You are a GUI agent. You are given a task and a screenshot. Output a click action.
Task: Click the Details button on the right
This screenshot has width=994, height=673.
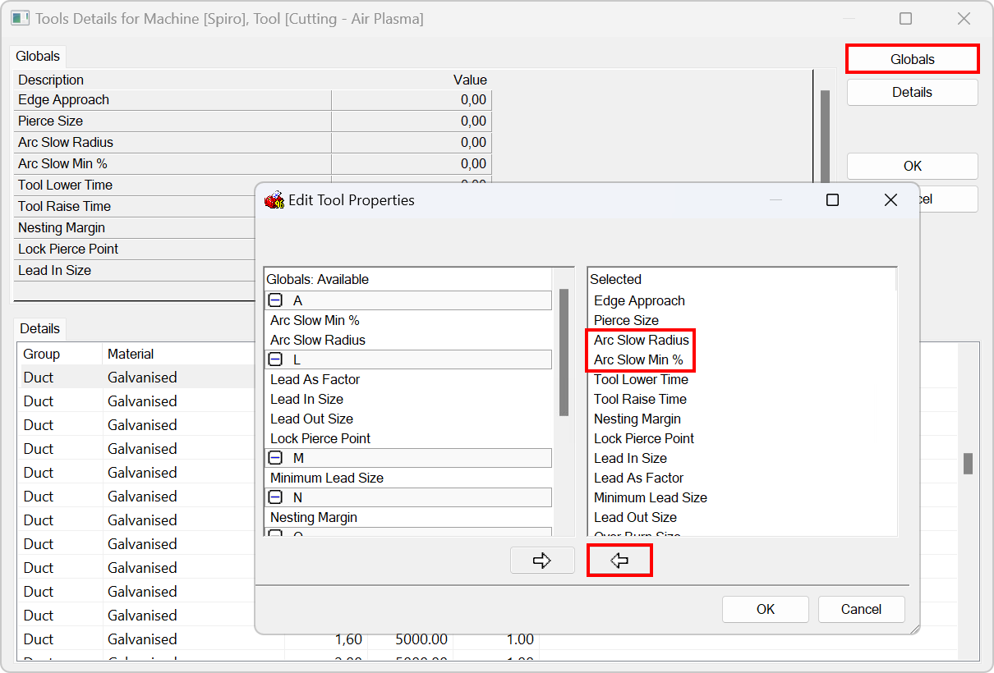point(912,92)
